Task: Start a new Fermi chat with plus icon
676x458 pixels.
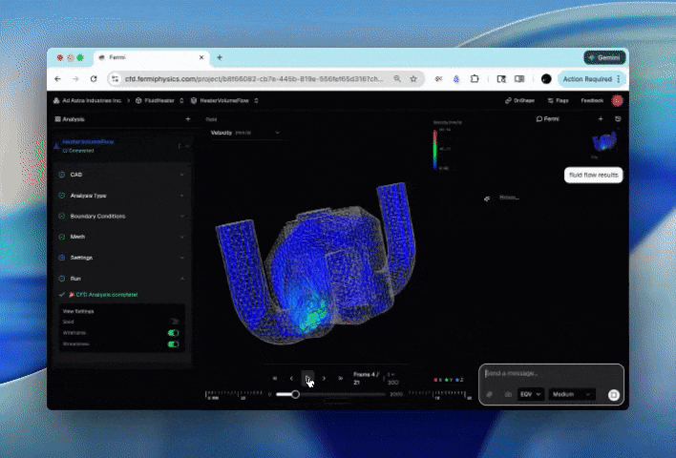Action: [x=601, y=119]
